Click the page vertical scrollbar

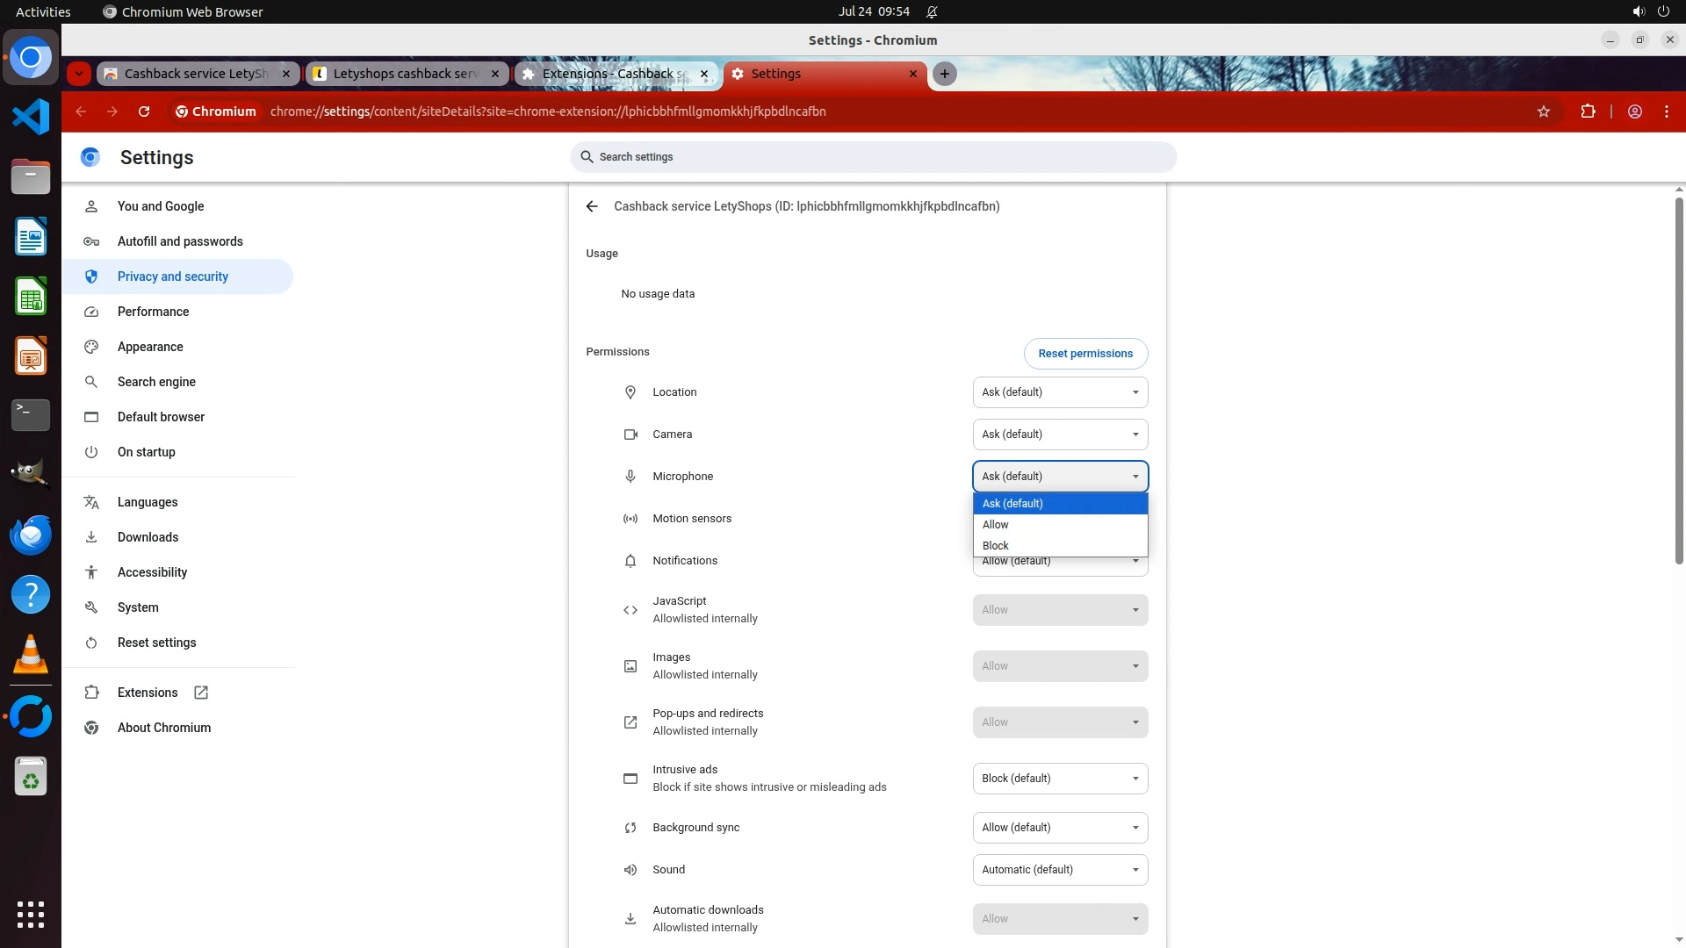tap(1679, 382)
